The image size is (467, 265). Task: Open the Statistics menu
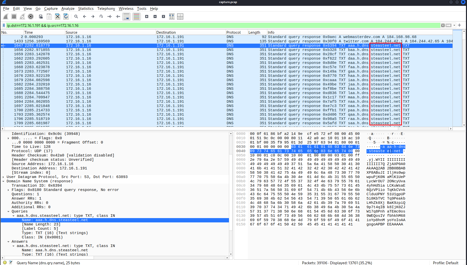click(86, 9)
